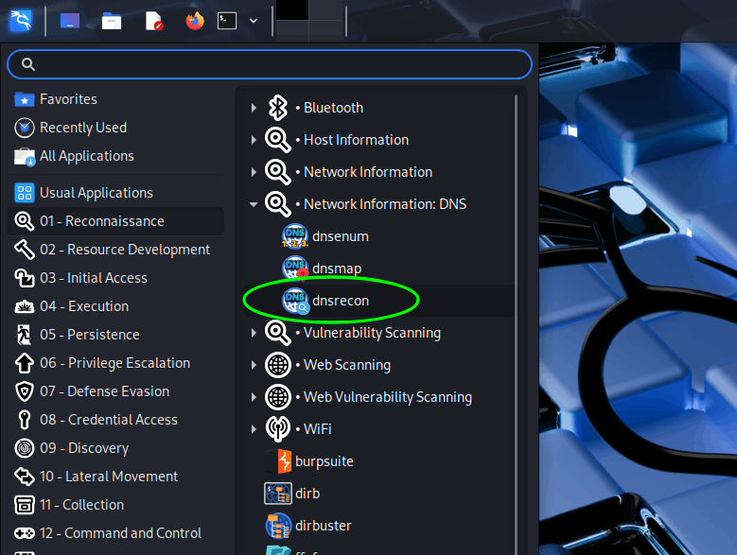Viewport: 737px width, 555px height.
Task: Click inside the menu search field
Action: pyautogui.click(x=270, y=64)
